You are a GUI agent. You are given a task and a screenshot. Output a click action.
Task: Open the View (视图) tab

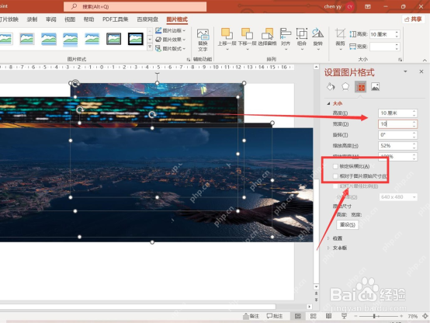70,19
